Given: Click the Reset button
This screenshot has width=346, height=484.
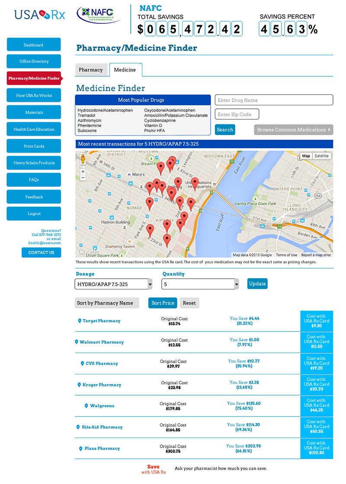Looking at the screenshot, I should (x=189, y=303).
